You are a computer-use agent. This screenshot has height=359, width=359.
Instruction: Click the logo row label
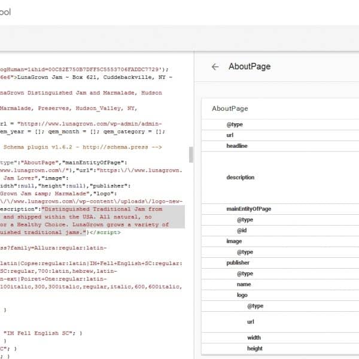click(242, 295)
